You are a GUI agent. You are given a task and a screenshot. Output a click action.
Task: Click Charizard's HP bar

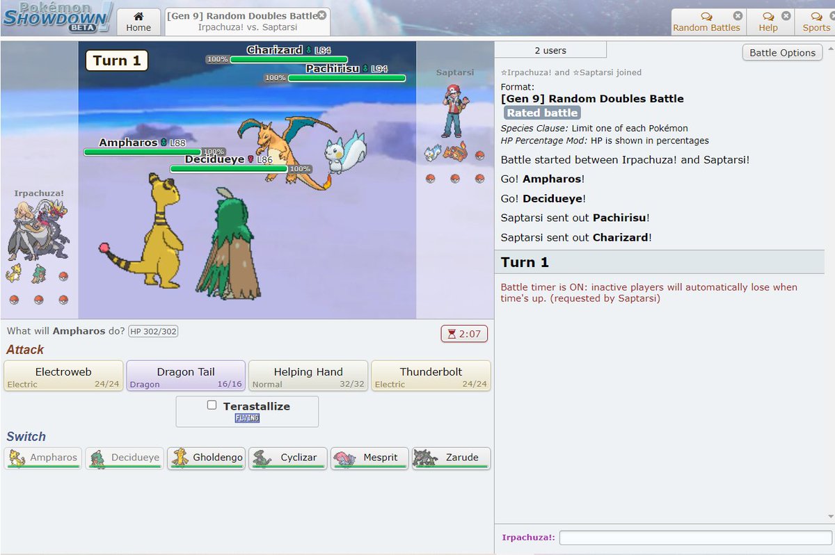[x=289, y=59]
